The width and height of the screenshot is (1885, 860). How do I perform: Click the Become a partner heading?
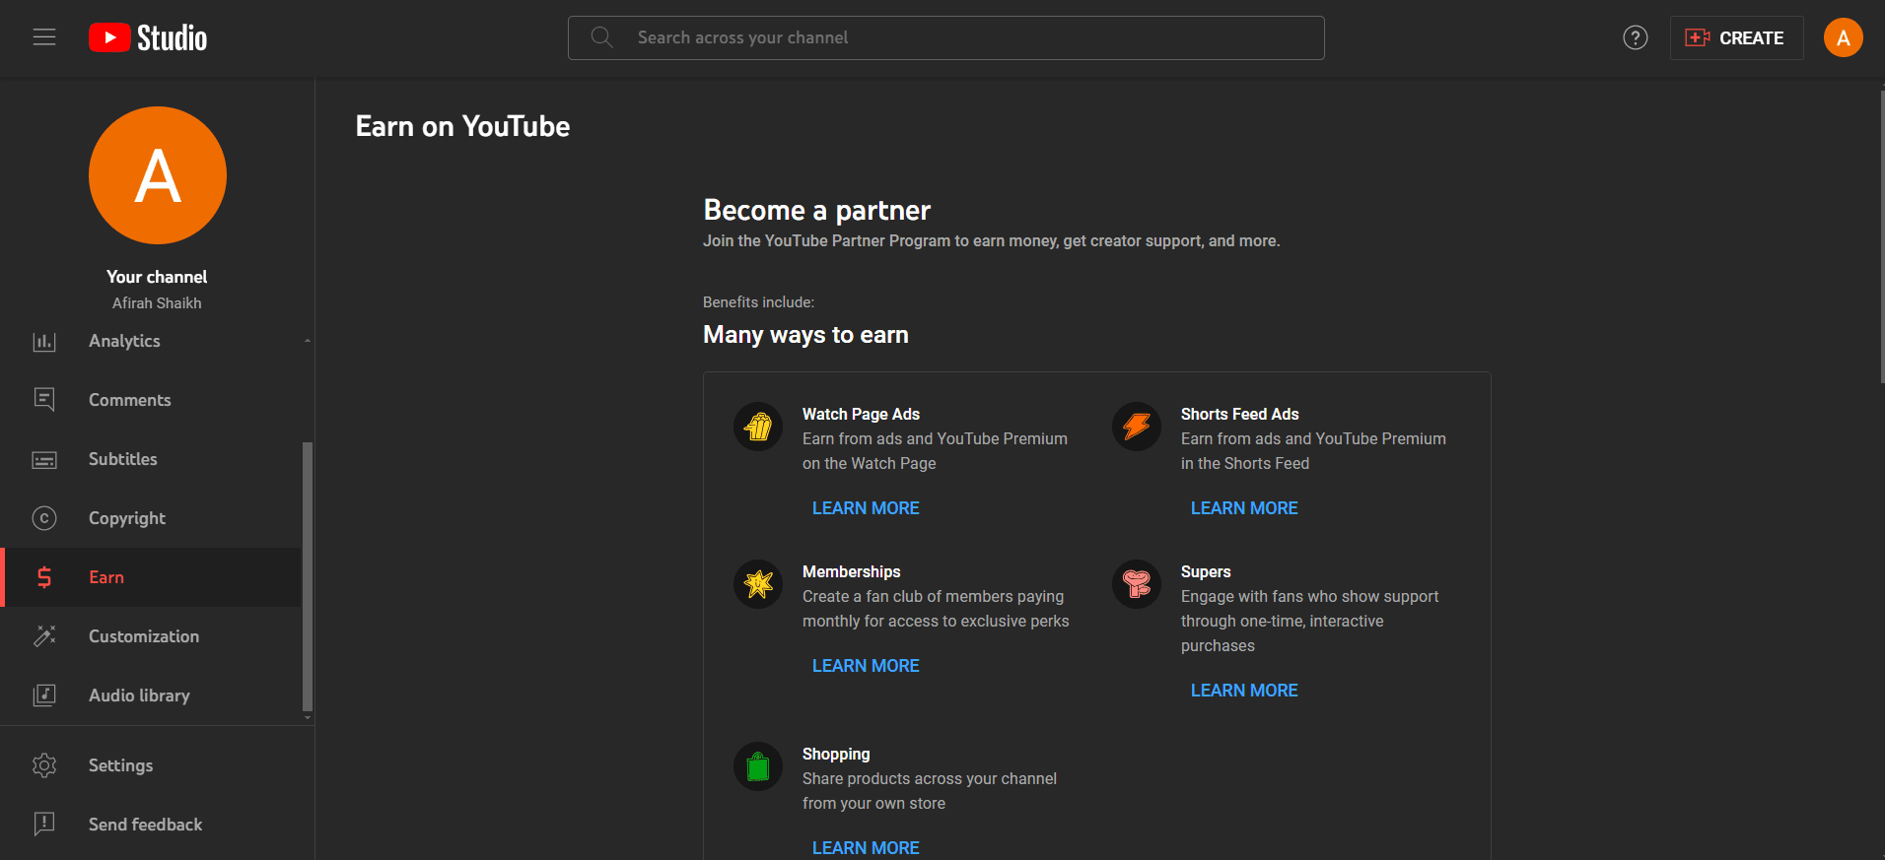tap(816, 210)
